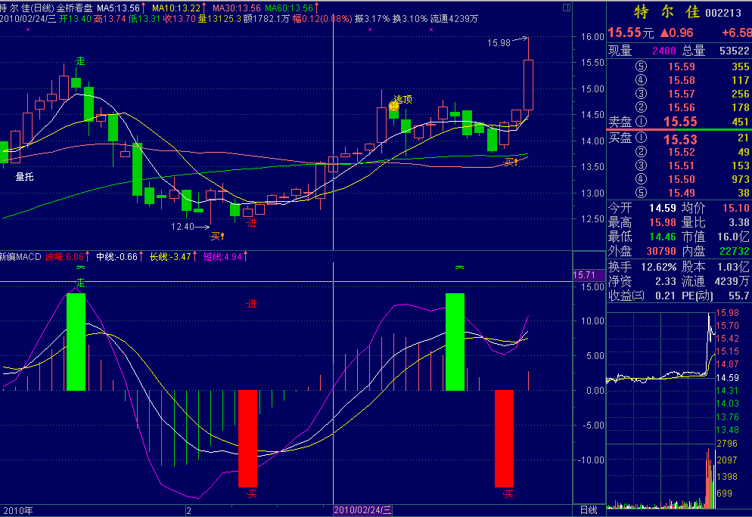This screenshot has width=752, height=517.
Task: Click the 逃顶 smiley face marker on chart
Action: tap(394, 107)
